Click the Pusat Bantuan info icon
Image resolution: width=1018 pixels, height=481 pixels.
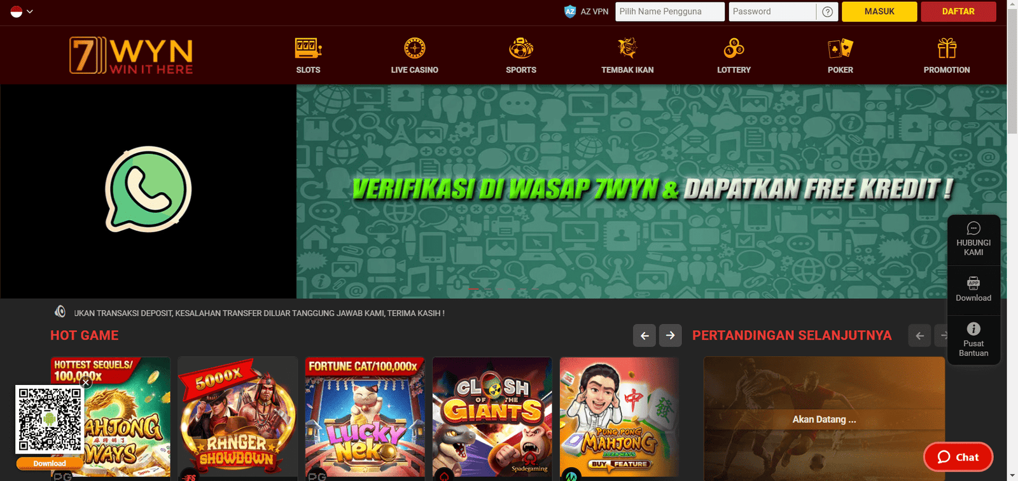pos(973,329)
